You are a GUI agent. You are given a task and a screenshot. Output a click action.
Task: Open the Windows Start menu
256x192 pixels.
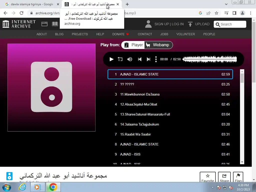pos(7,187)
